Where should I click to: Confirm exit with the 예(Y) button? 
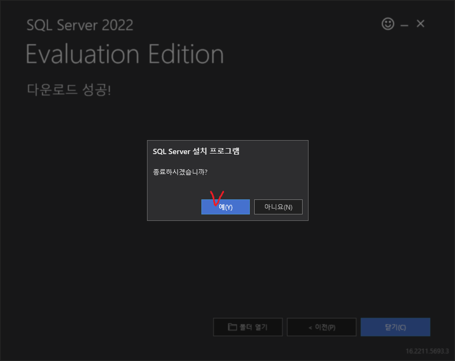pyautogui.click(x=226, y=207)
